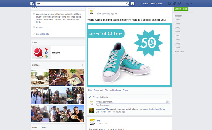The image size is (212, 130).
Task: Like Marcelina's comment
Action: [98, 112]
